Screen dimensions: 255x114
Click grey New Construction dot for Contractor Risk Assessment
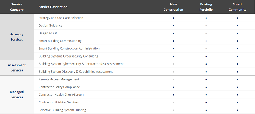174,64
